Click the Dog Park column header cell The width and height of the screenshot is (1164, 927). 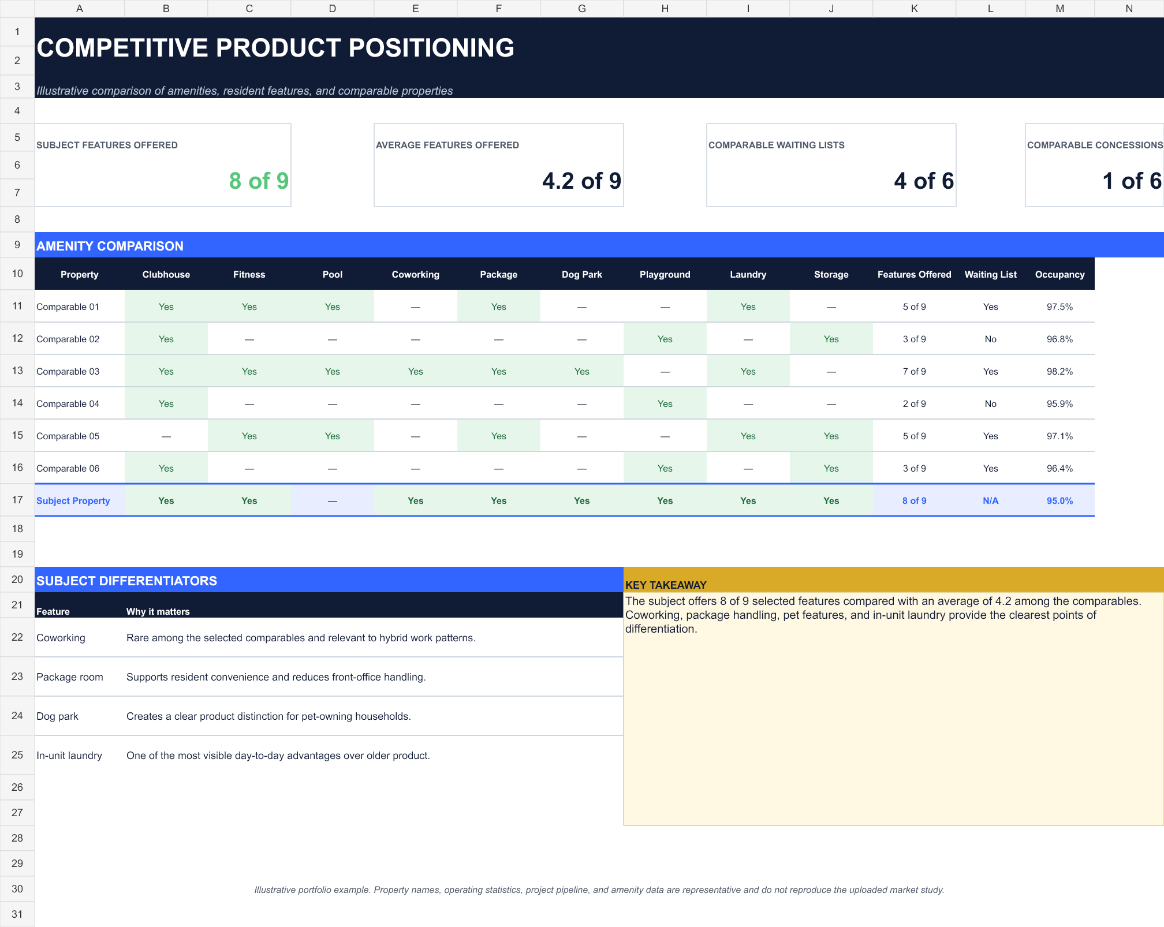pos(582,274)
